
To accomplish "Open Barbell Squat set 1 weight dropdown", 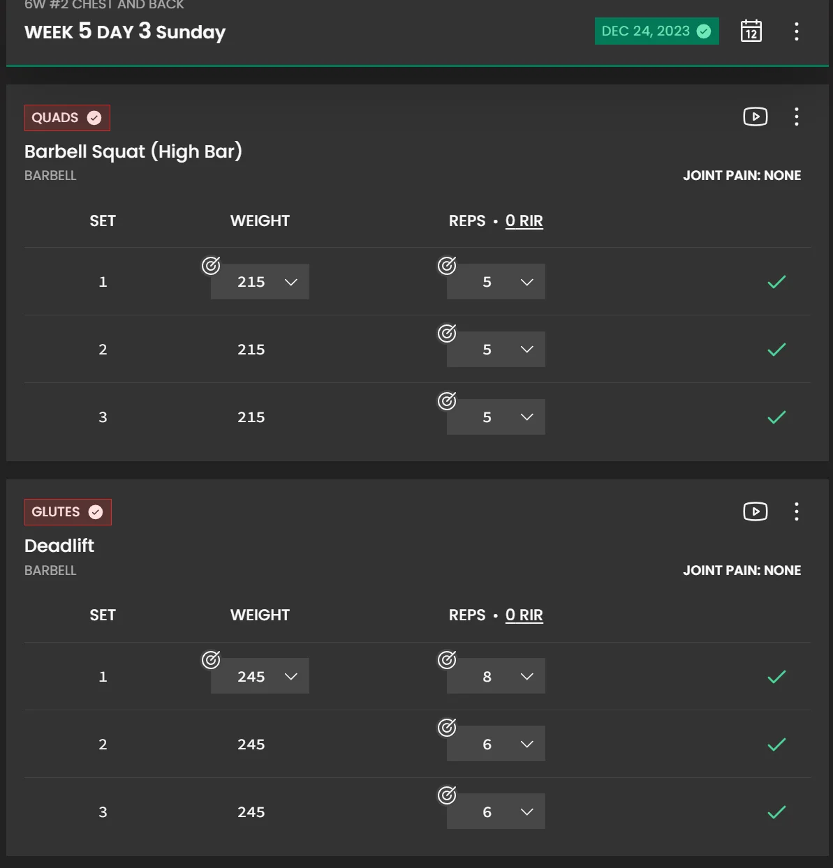I will 260,282.
